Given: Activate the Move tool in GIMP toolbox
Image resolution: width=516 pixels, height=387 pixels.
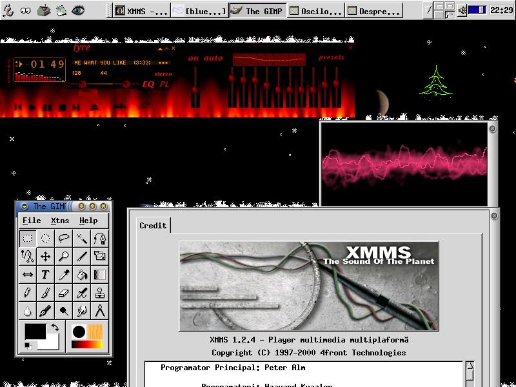Looking at the screenshot, I should point(46,256).
